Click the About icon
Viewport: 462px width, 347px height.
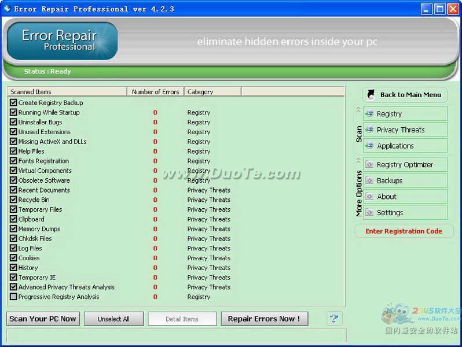pyautogui.click(x=369, y=196)
